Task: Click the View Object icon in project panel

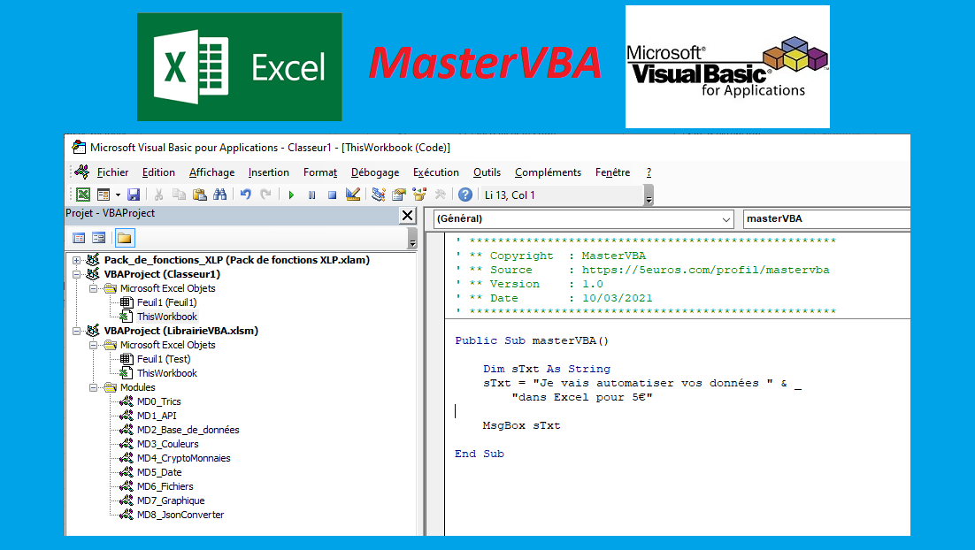Action: coord(99,238)
